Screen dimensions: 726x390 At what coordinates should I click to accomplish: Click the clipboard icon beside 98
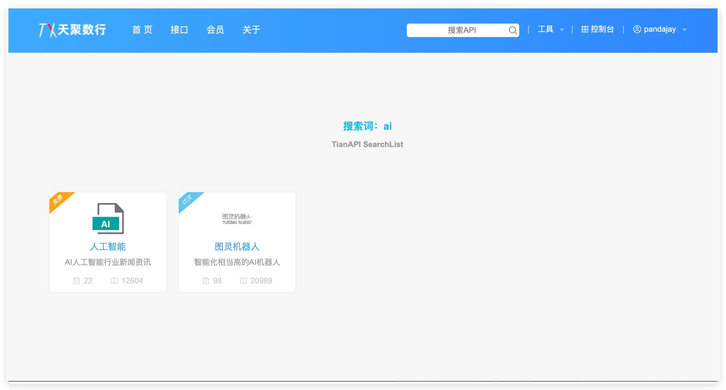206,281
